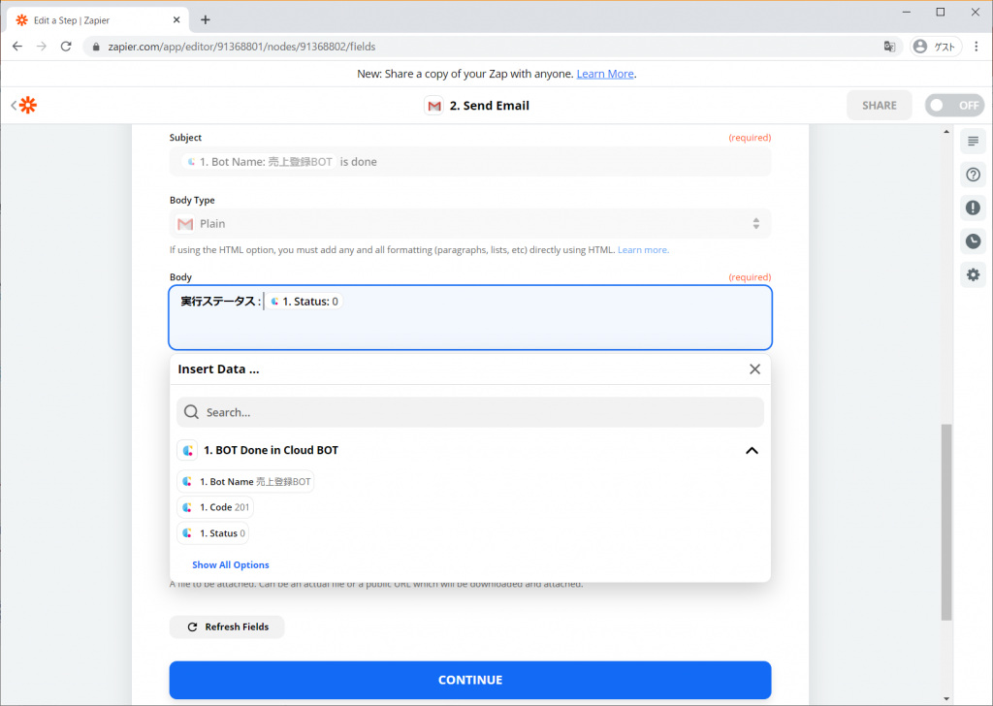993x706 pixels.
Task: Click the Gmail icon beside Send Email
Action: (433, 106)
